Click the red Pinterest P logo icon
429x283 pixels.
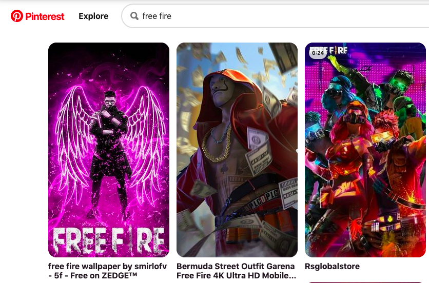[x=17, y=16]
